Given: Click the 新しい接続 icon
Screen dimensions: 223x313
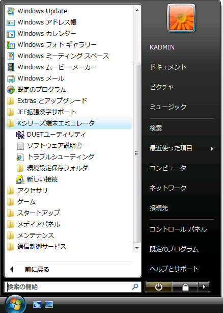Looking at the screenshot, I should pyautogui.click(x=20, y=179).
